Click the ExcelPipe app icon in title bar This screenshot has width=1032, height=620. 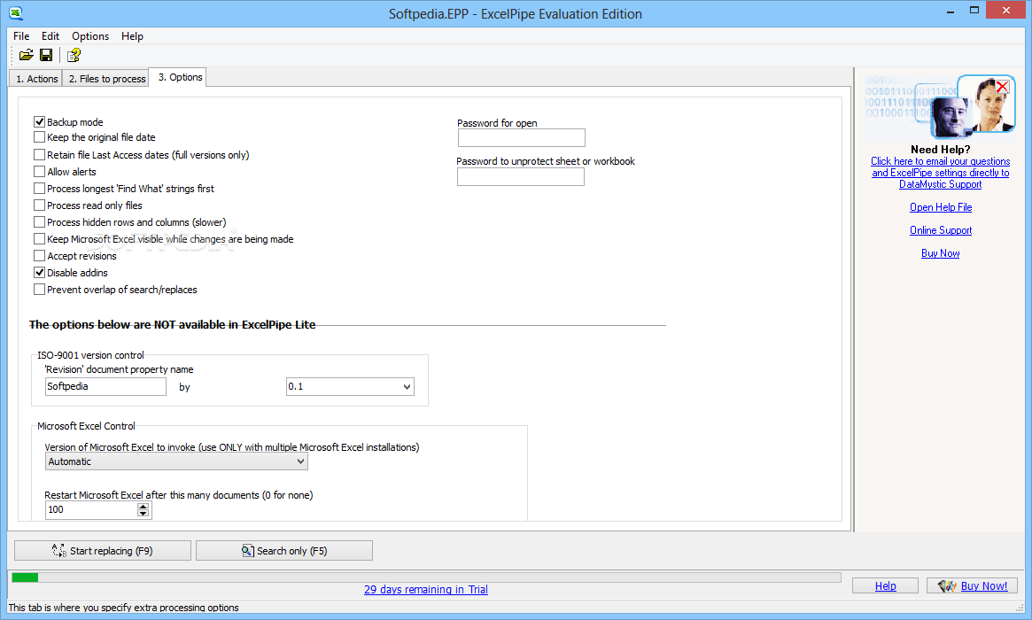(x=16, y=13)
